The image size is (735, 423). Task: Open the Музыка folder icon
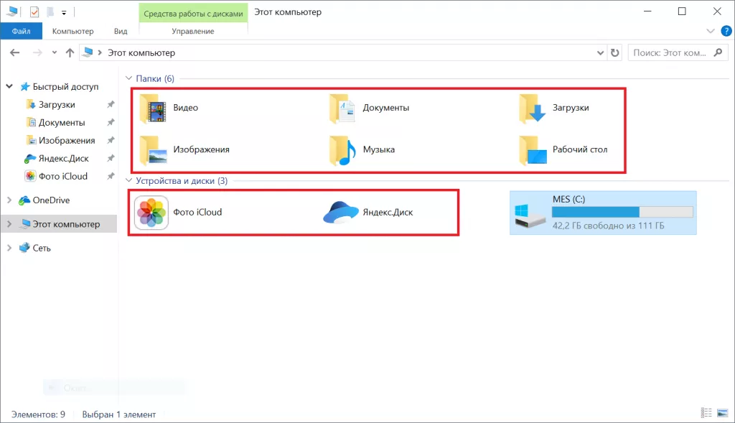coord(342,150)
